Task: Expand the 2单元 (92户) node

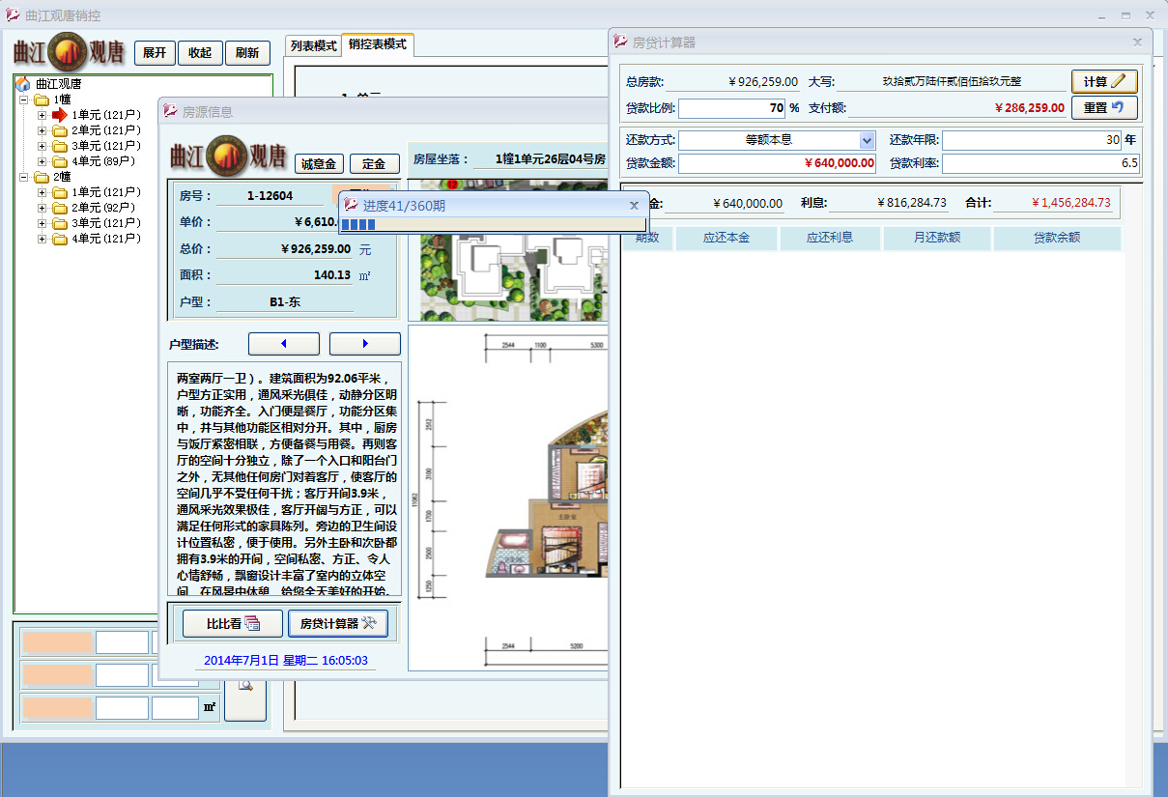Action: click(43, 208)
